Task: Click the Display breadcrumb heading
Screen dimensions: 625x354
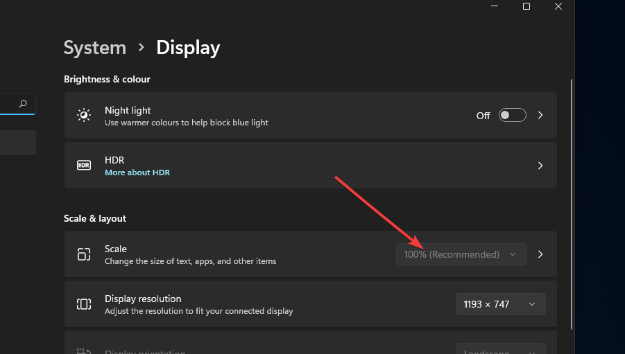Action: click(188, 48)
